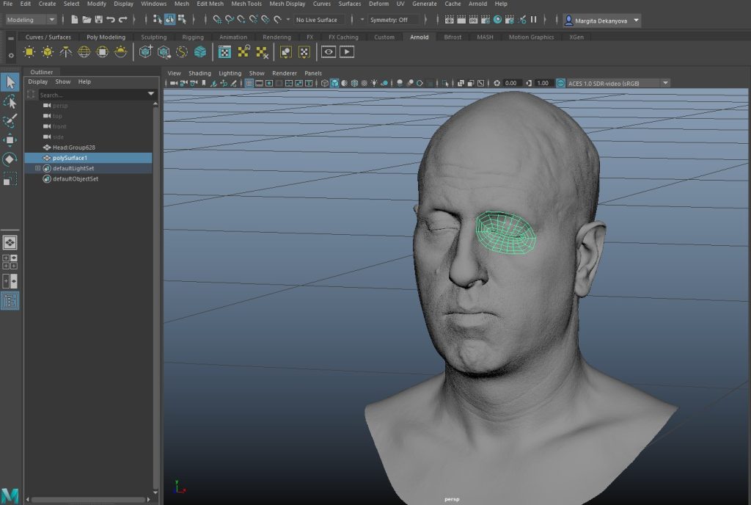Switch to the XGen shelf tab
The image size is (751, 505).
pyautogui.click(x=576, y=37)
